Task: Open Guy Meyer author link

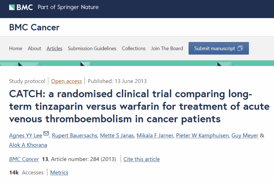Action: coord(245,135)
